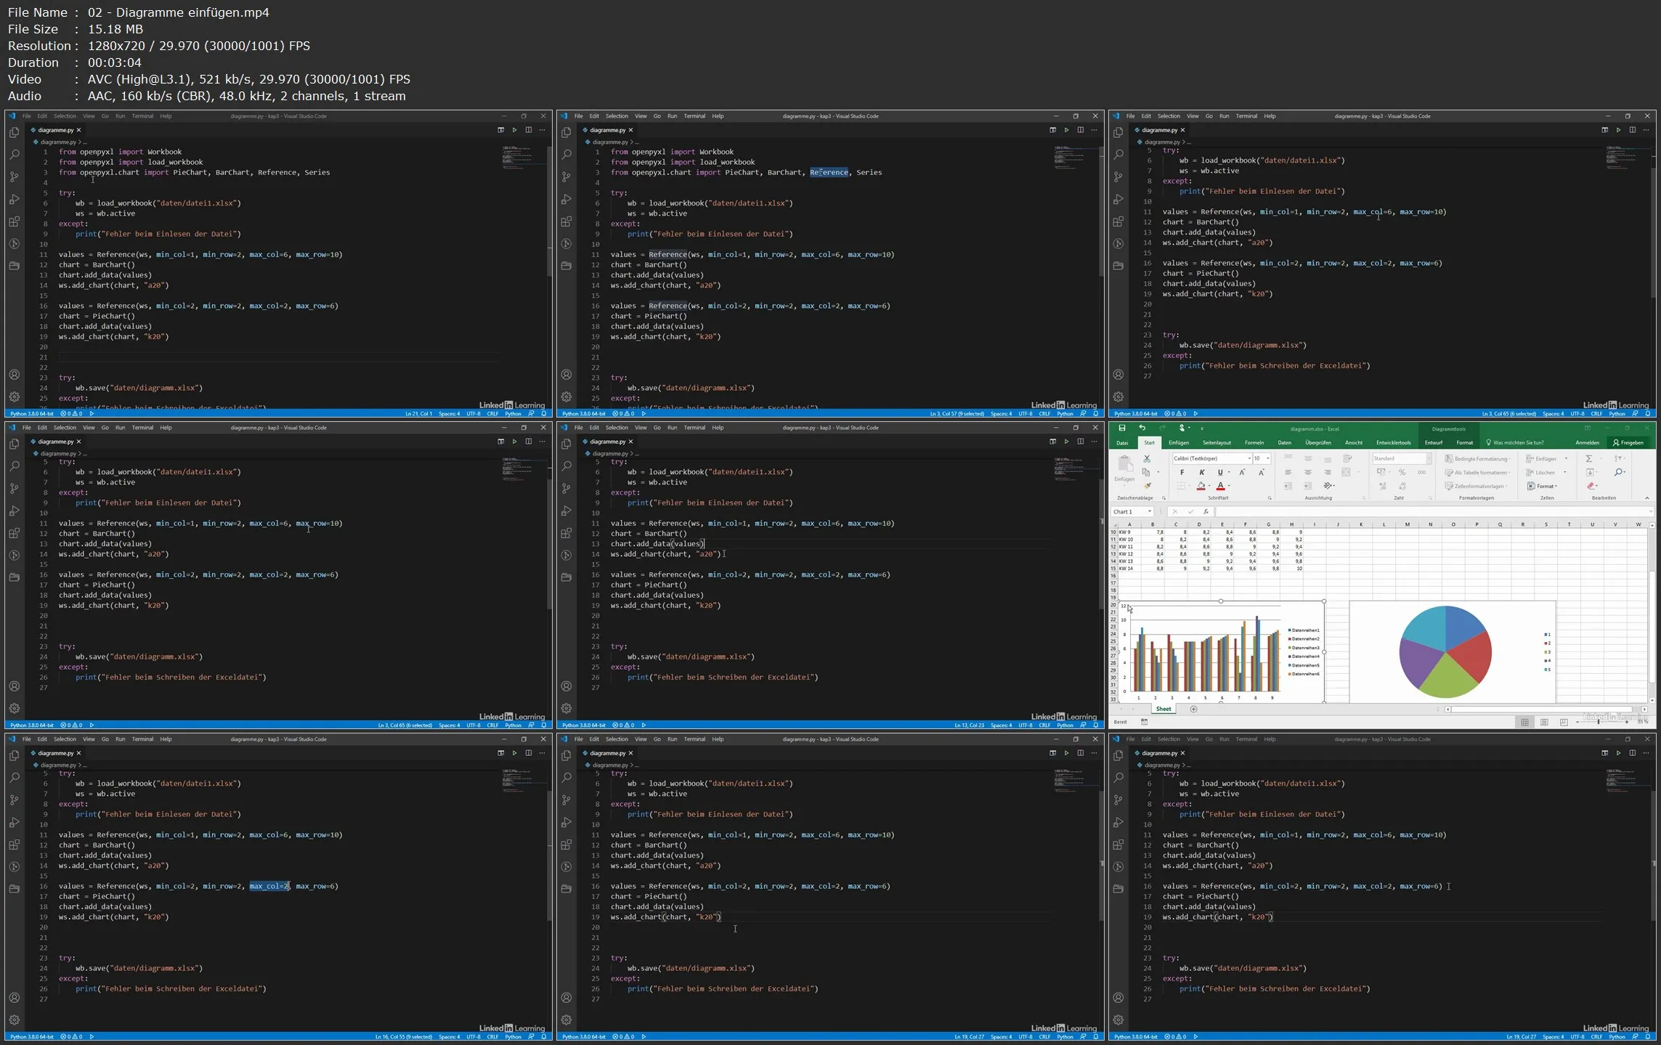Click the Excel formula bar input
The height and width of the screenshot is (1045, 1661).
(x=1432, y=512)
